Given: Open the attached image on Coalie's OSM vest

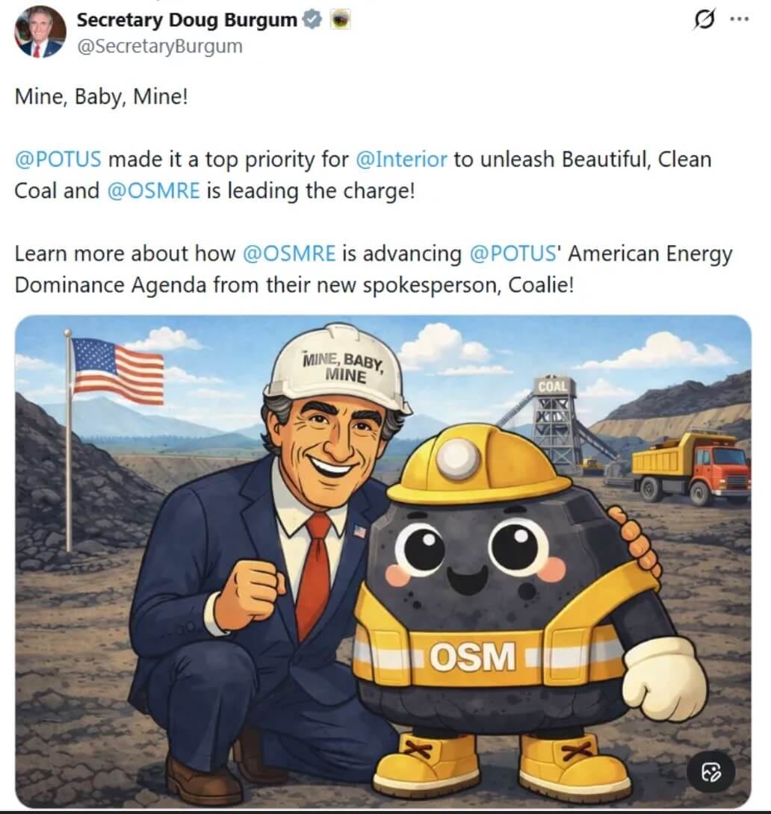Looking at the screenshot, I should [472, 656].
